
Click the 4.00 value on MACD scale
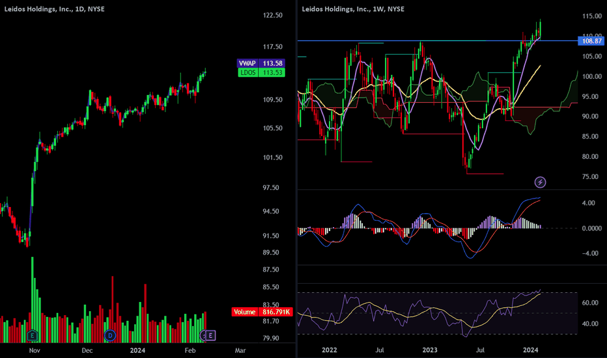588,203
